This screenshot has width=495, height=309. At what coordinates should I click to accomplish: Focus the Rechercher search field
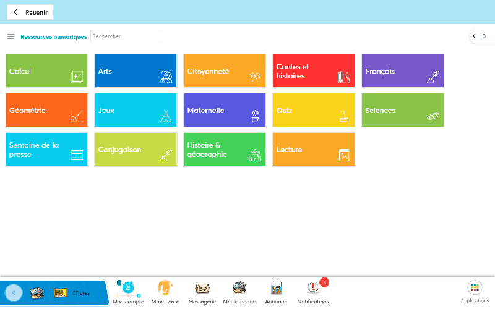(124, 36)
